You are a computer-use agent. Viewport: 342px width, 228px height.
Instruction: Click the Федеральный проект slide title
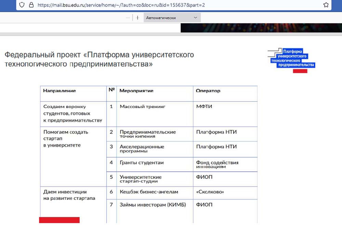click(99, 59)
